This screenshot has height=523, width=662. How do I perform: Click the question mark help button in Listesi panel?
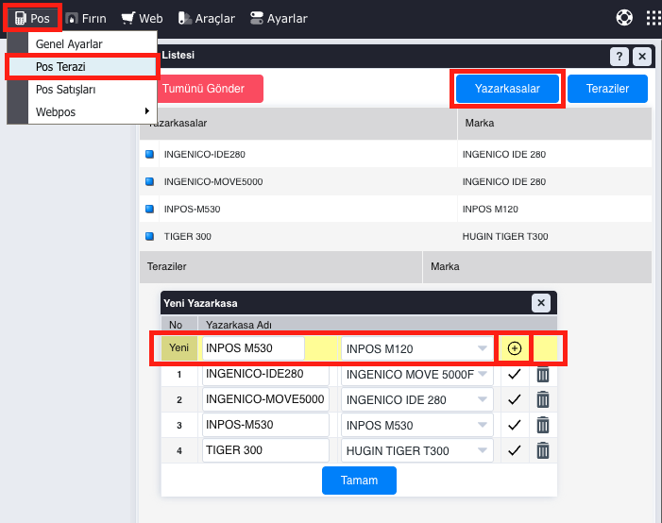(619, 57)
